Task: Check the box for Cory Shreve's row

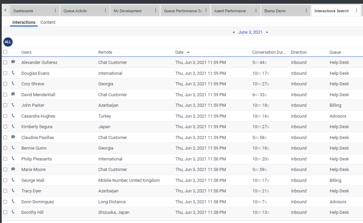Action: point(5,84)
